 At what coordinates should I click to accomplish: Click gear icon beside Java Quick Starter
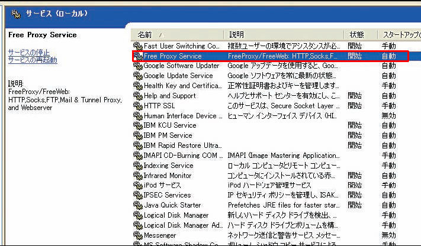[x=138, y=205]
